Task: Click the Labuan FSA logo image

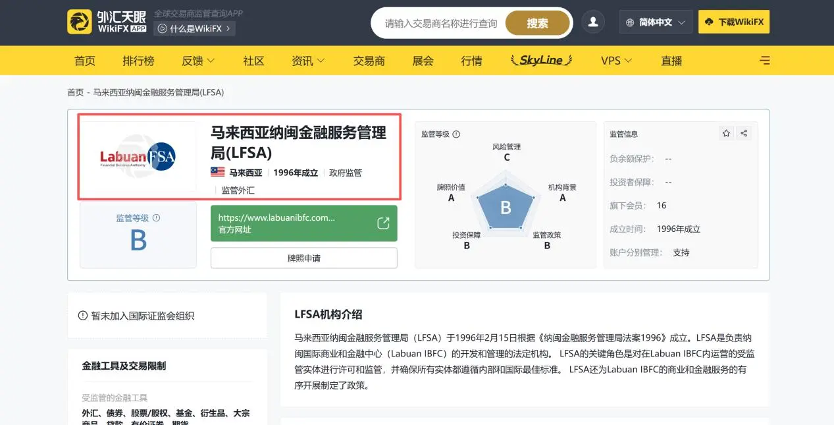Action: pos(138,157)
